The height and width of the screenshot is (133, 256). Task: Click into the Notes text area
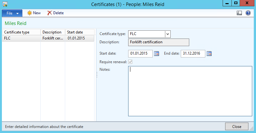pos(190,91)
